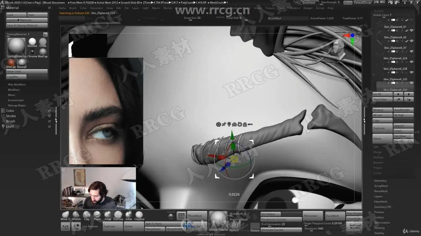Adjust the Resolution 640 slider
The width and height of the screenshot is (421, 236).
[x=323, y=228]
